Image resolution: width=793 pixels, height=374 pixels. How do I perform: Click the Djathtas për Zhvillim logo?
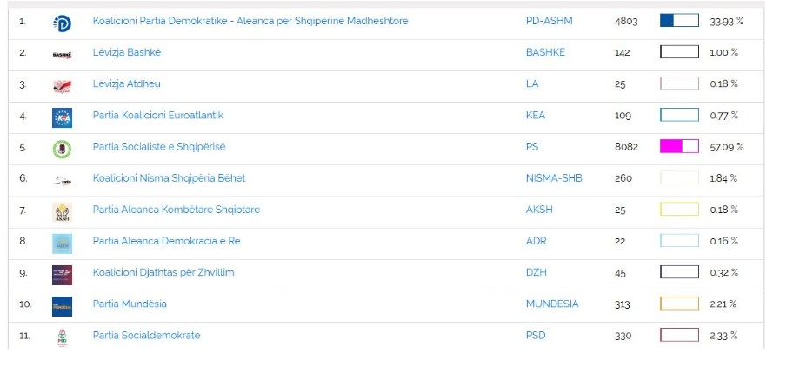point(62,274)
